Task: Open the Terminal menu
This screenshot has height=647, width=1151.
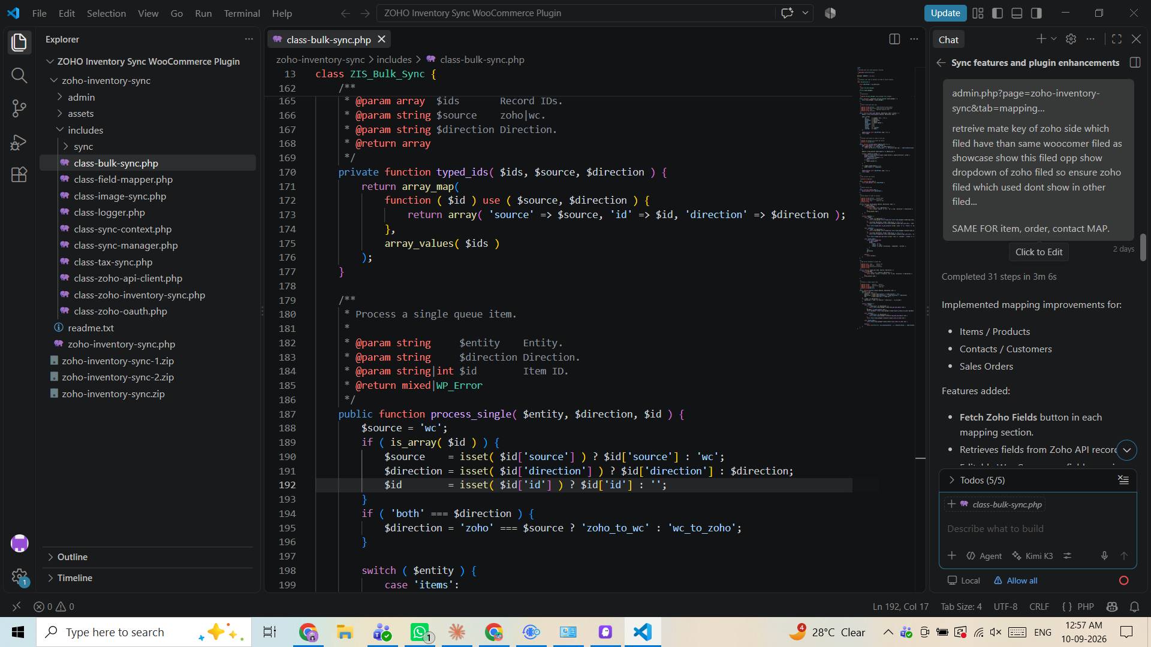Action: point(242,13)
